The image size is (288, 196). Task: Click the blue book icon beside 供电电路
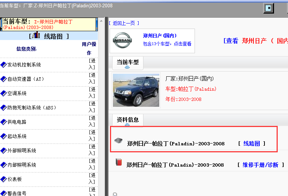click(x=3, y=122)
